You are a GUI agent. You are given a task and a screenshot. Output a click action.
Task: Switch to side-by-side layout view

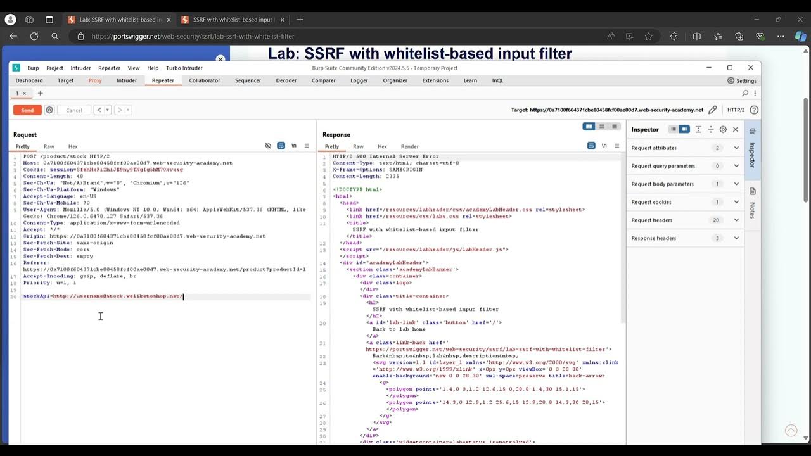pos(589,127)
